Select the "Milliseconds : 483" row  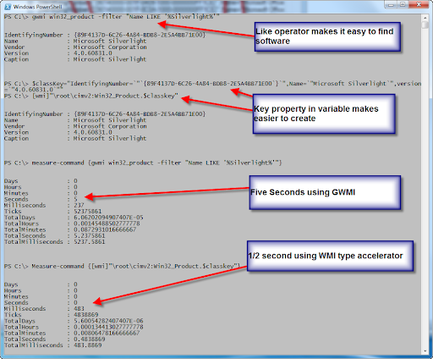[44, 309]
